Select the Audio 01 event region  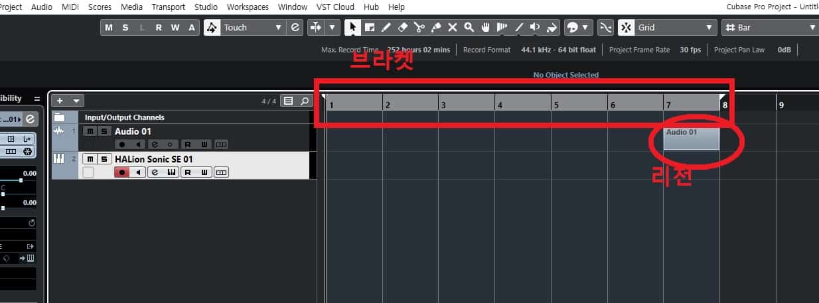point(692,138)
